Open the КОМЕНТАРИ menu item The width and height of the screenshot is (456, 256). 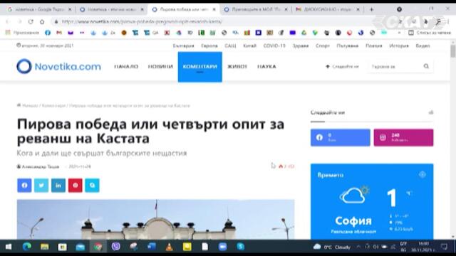pyautogui.click(x=200, y=67)
